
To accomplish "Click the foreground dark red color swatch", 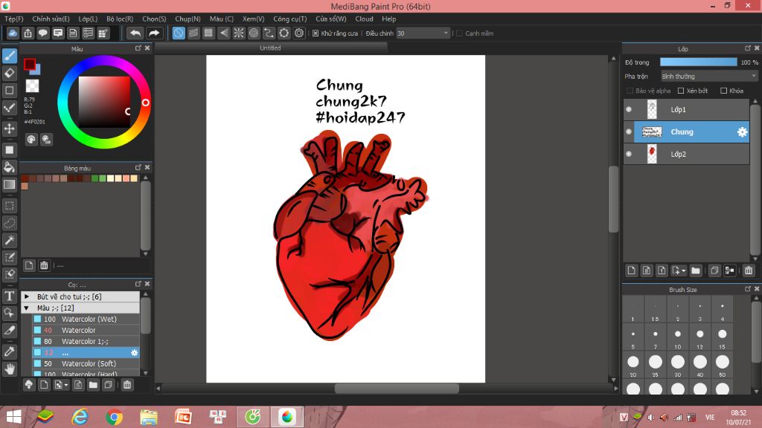I will 29,64.
